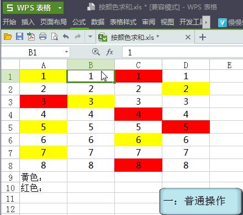Image resolution: width=243 pixels, height=215 pixels.
Task: Click the formula bar input field
Action: pos(182,52)
